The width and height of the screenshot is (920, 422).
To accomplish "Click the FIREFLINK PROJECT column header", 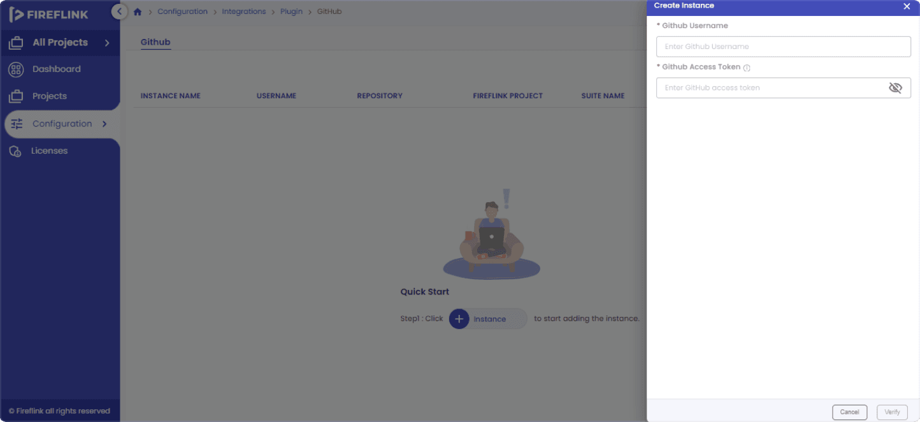I will 508,96.
